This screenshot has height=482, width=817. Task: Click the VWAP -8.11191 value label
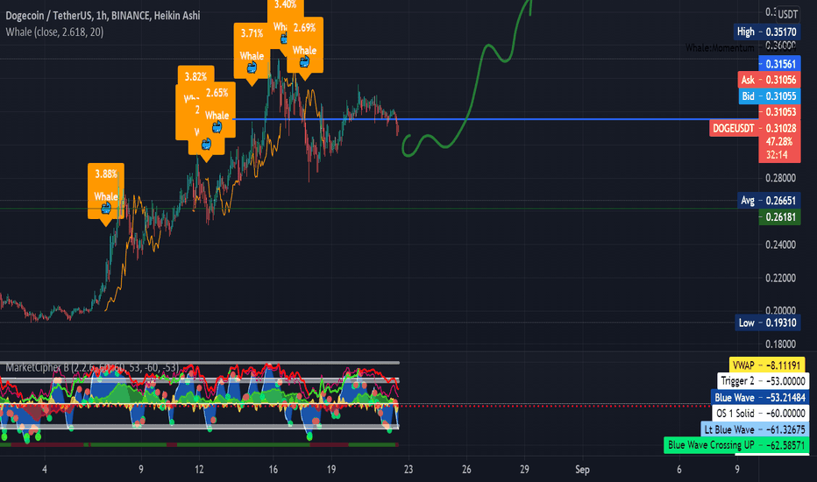pyautogui.click(x=767, y=365)
